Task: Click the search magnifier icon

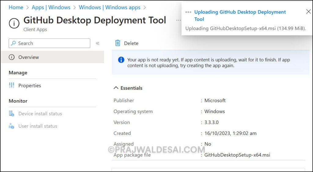Action: pos(13,43)
